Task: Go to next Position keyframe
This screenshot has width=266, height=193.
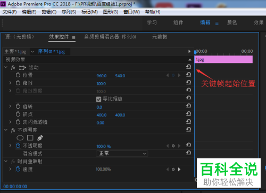Action: click(x=179, y=75)
